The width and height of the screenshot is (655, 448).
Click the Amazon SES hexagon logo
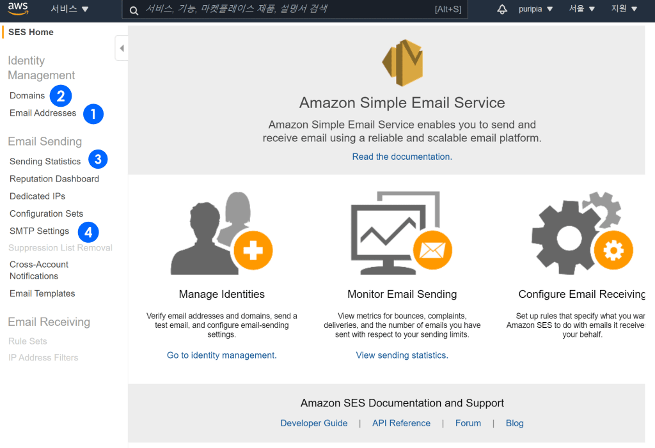click(x=402, y=62)
